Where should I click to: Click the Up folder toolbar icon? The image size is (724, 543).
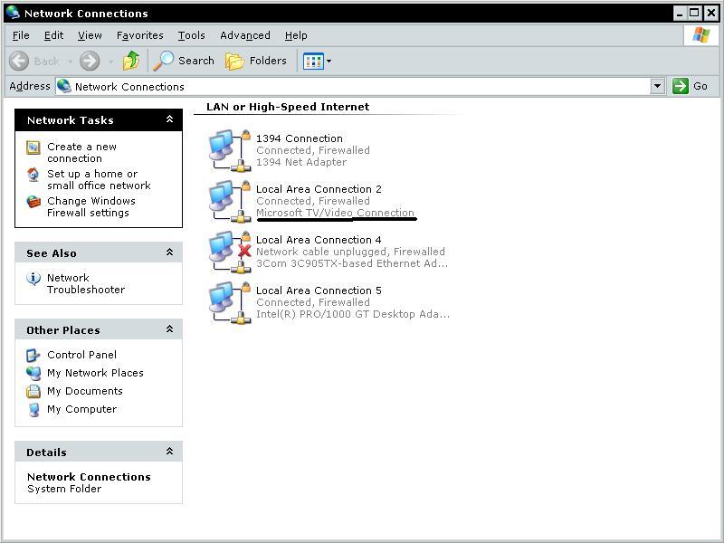pos(131,61)
